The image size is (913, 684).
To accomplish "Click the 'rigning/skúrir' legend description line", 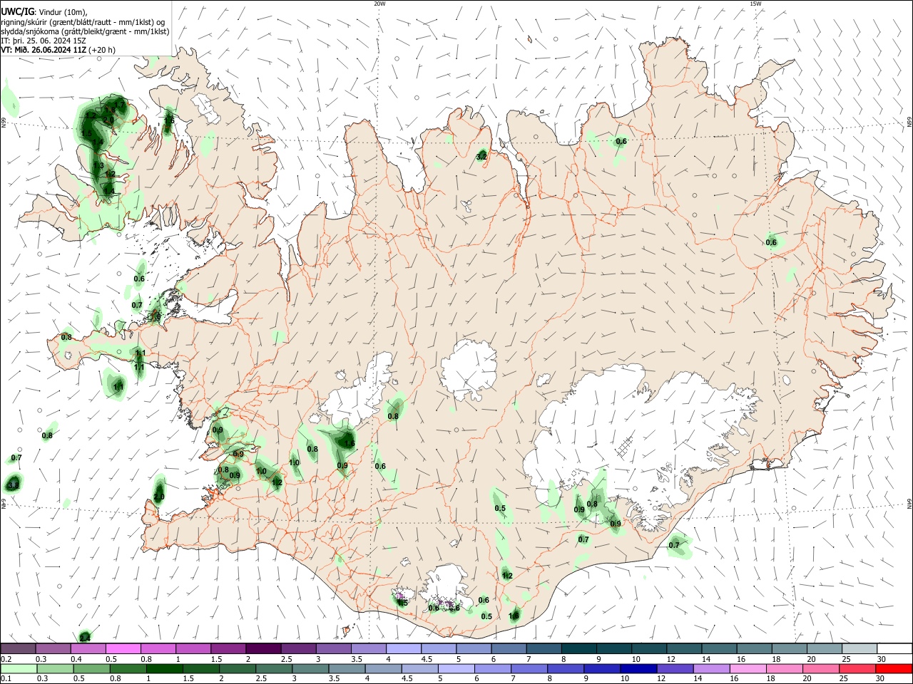I will pos(83,21).
